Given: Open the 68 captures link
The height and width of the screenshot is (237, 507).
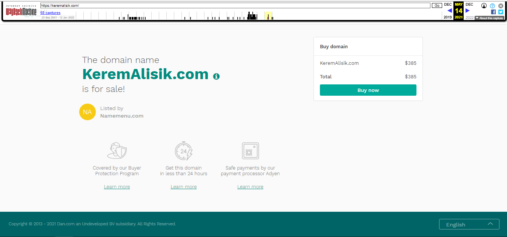Looking at the screenshot, I should pos(51,13).
